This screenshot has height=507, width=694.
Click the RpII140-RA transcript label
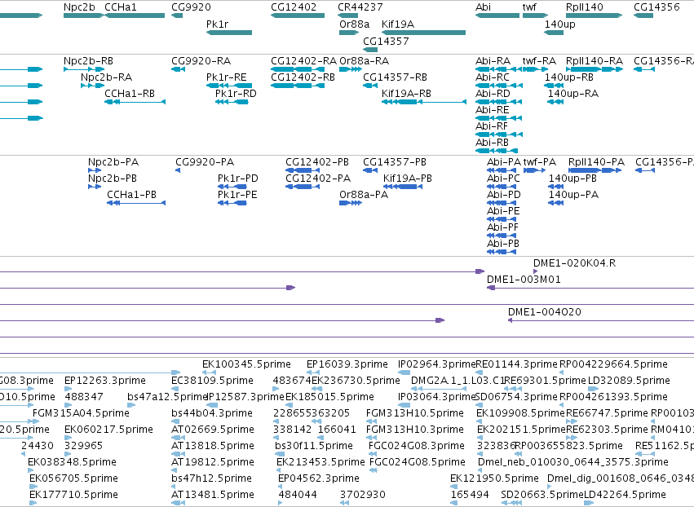click(595, 60)
